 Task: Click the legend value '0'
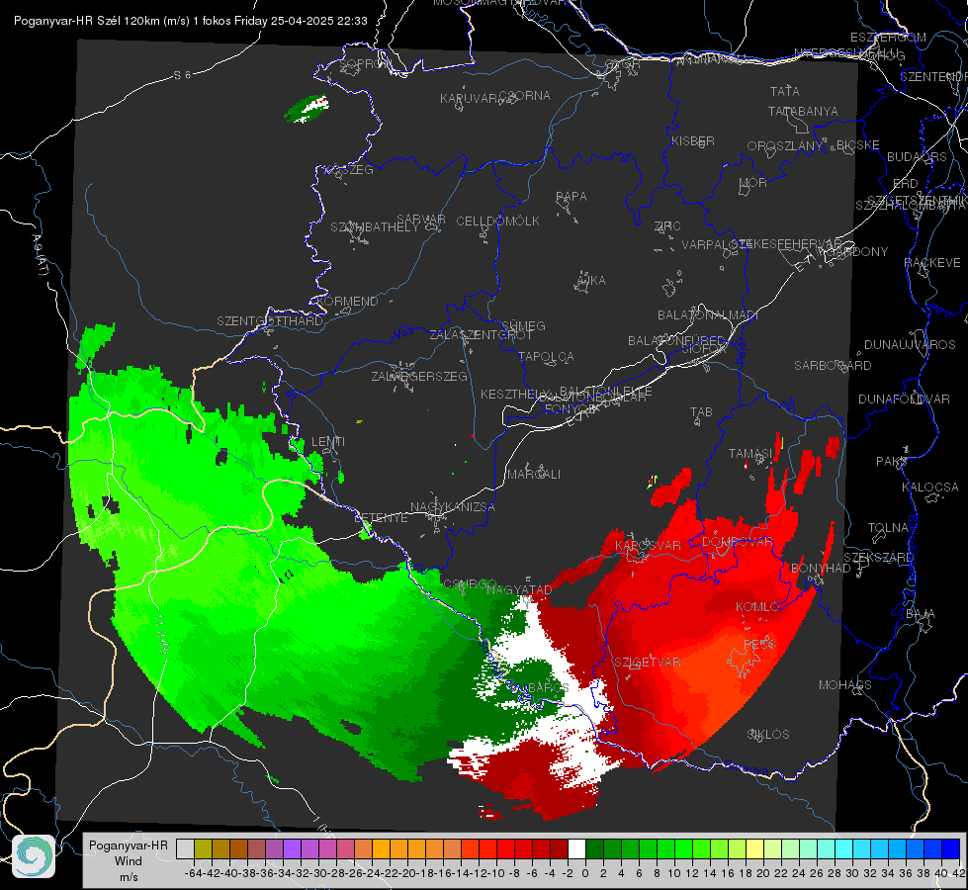click(x=585, y=873)
